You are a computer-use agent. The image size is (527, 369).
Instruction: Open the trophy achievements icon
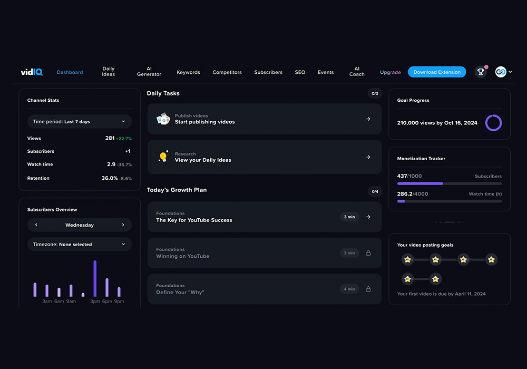[480, 72]
